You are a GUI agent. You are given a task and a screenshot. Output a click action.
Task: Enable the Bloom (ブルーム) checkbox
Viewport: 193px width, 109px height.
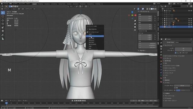(x=165, y=58)
